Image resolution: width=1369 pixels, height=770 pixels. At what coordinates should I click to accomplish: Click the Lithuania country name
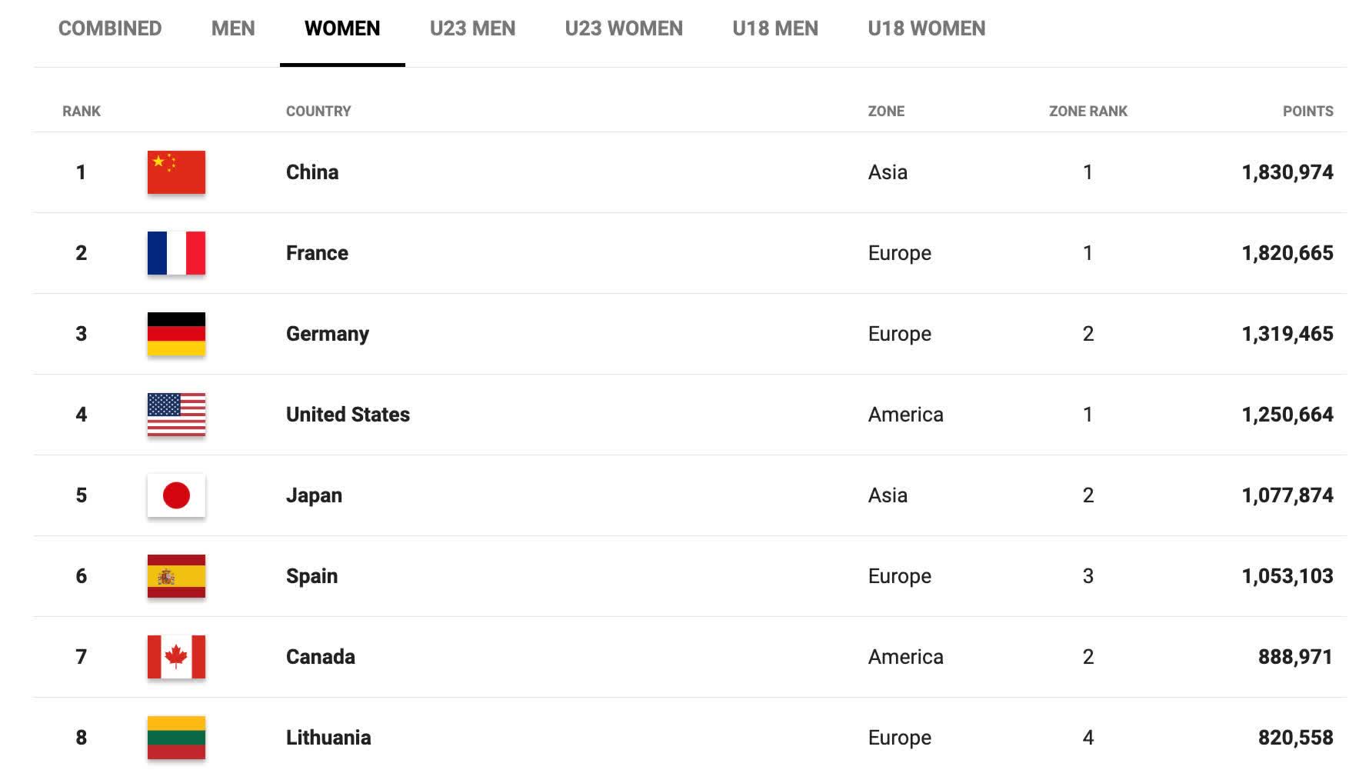coord(328,738)
